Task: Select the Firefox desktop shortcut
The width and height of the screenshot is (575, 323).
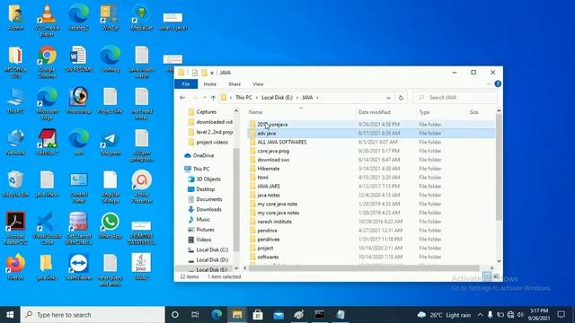Action: point(15,267)
